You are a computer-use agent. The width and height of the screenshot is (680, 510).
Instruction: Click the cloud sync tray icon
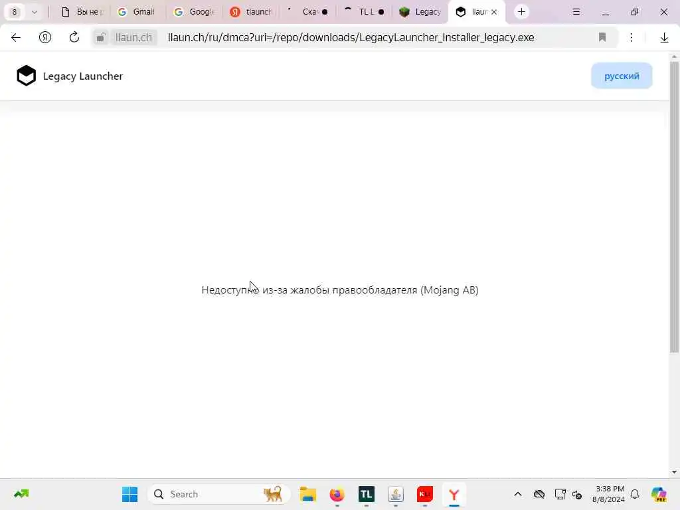(539, 494)
